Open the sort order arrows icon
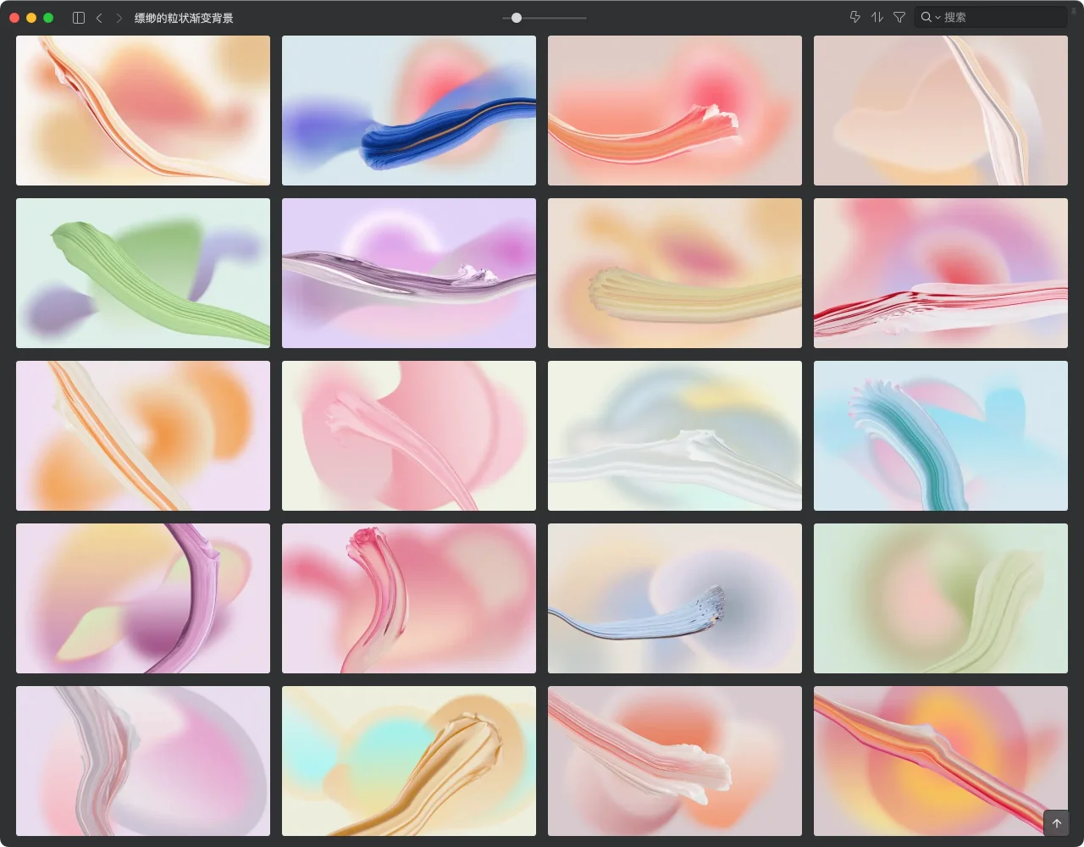Image resolution: width=1084 pixels, height=847 pixels. pyautogui.click(x=877, y=17)
